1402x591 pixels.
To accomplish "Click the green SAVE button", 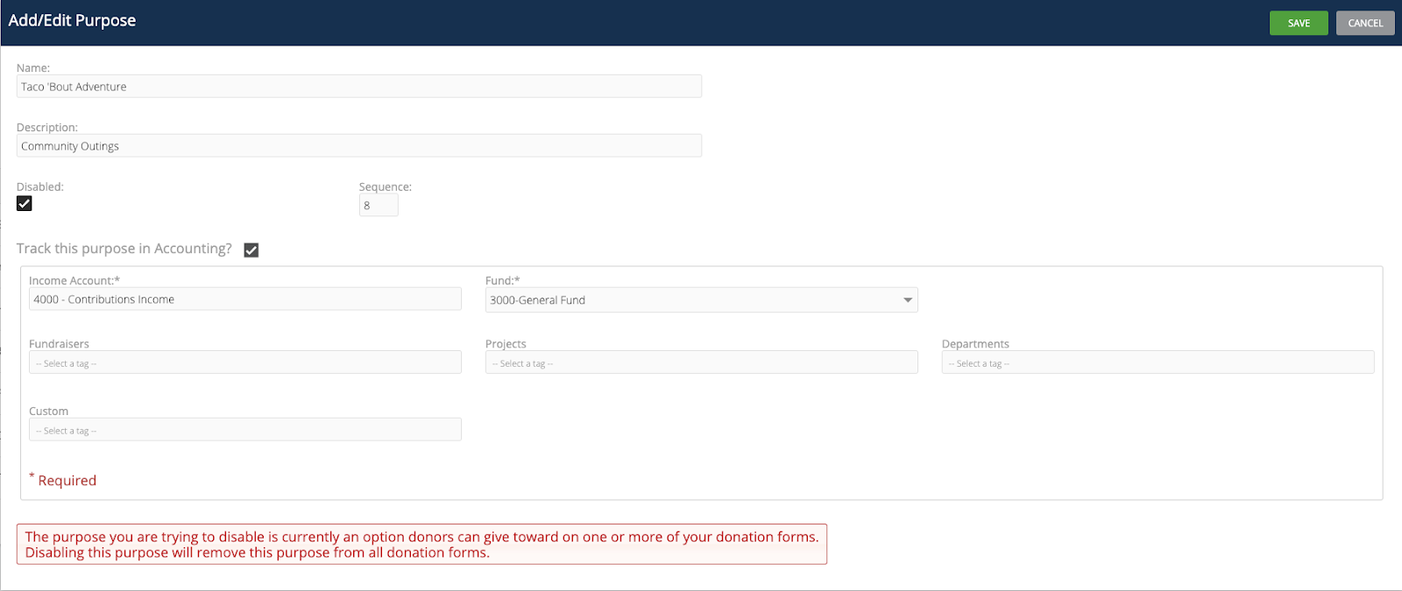I will [x=1299, y=23].
